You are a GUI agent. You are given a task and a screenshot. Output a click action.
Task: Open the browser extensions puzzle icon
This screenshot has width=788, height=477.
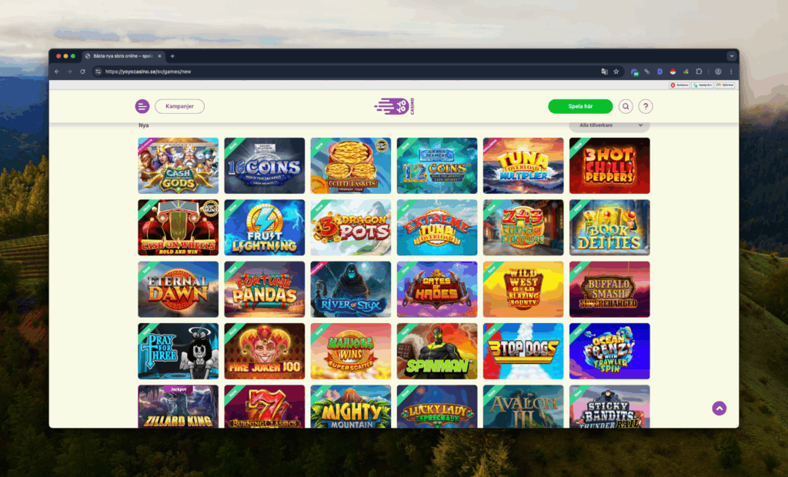tap(699, 72)
